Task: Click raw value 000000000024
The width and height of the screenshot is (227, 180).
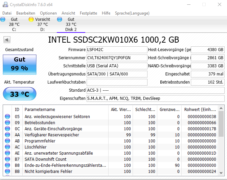Action: click(x=202, y=171)
